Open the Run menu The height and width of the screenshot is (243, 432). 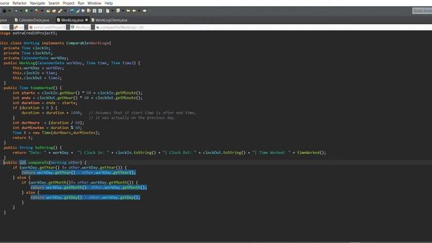pyautogui.click(x=81, y=3)
